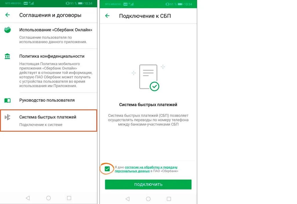297x204 pixels.
Task: Tap the bank building icon beside Политика конфиденциальности
Action: pyautogui.click(x=7, y=56)
